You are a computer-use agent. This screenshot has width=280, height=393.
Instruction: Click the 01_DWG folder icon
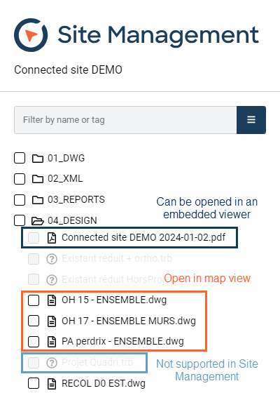point(38,159)
